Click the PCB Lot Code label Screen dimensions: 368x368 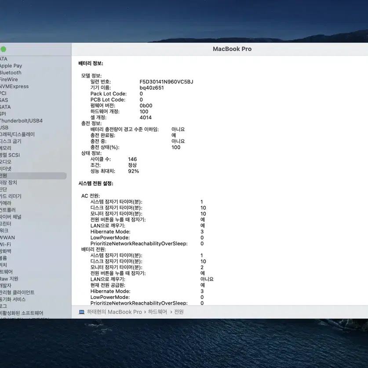coord(108,100)
